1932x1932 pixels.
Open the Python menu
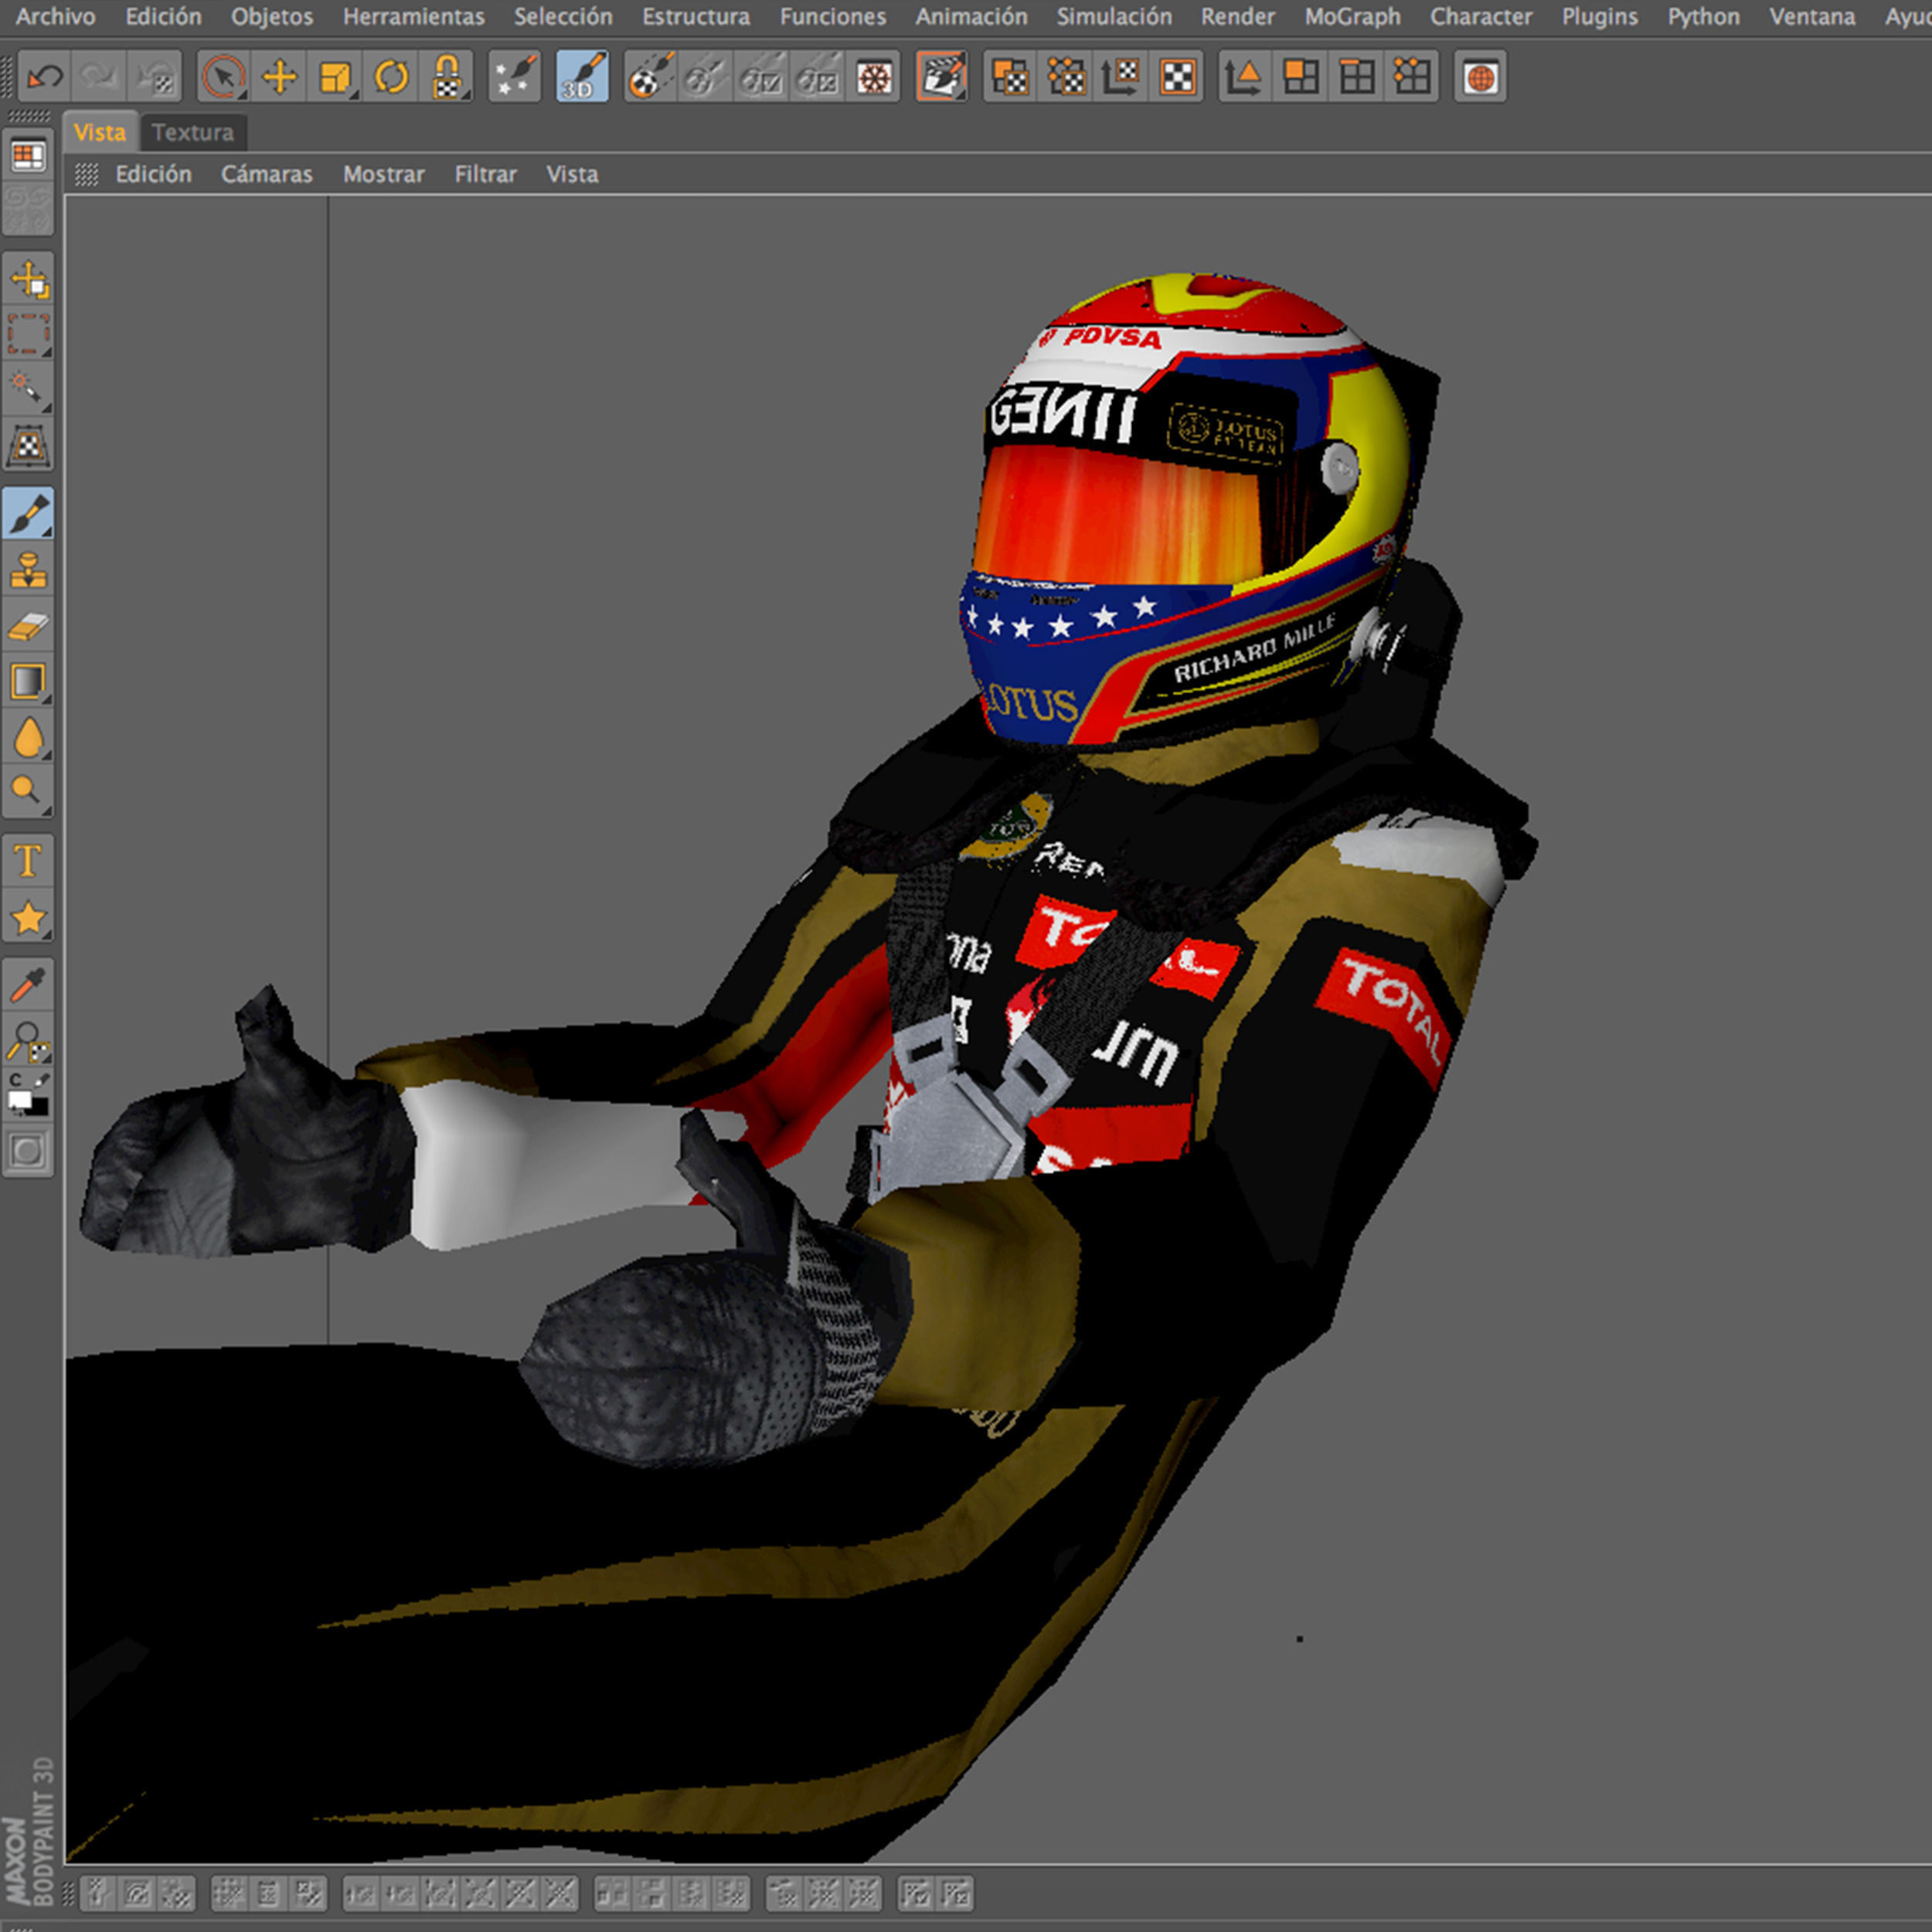1703,17
